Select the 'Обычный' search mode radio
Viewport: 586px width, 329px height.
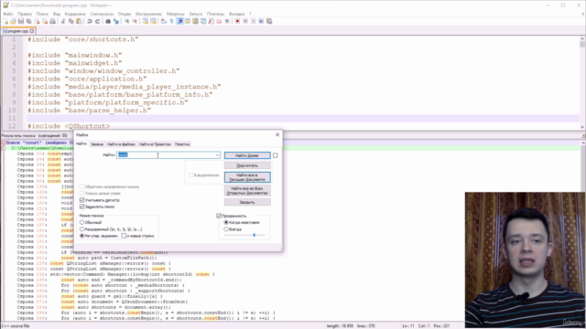point(81,222)
